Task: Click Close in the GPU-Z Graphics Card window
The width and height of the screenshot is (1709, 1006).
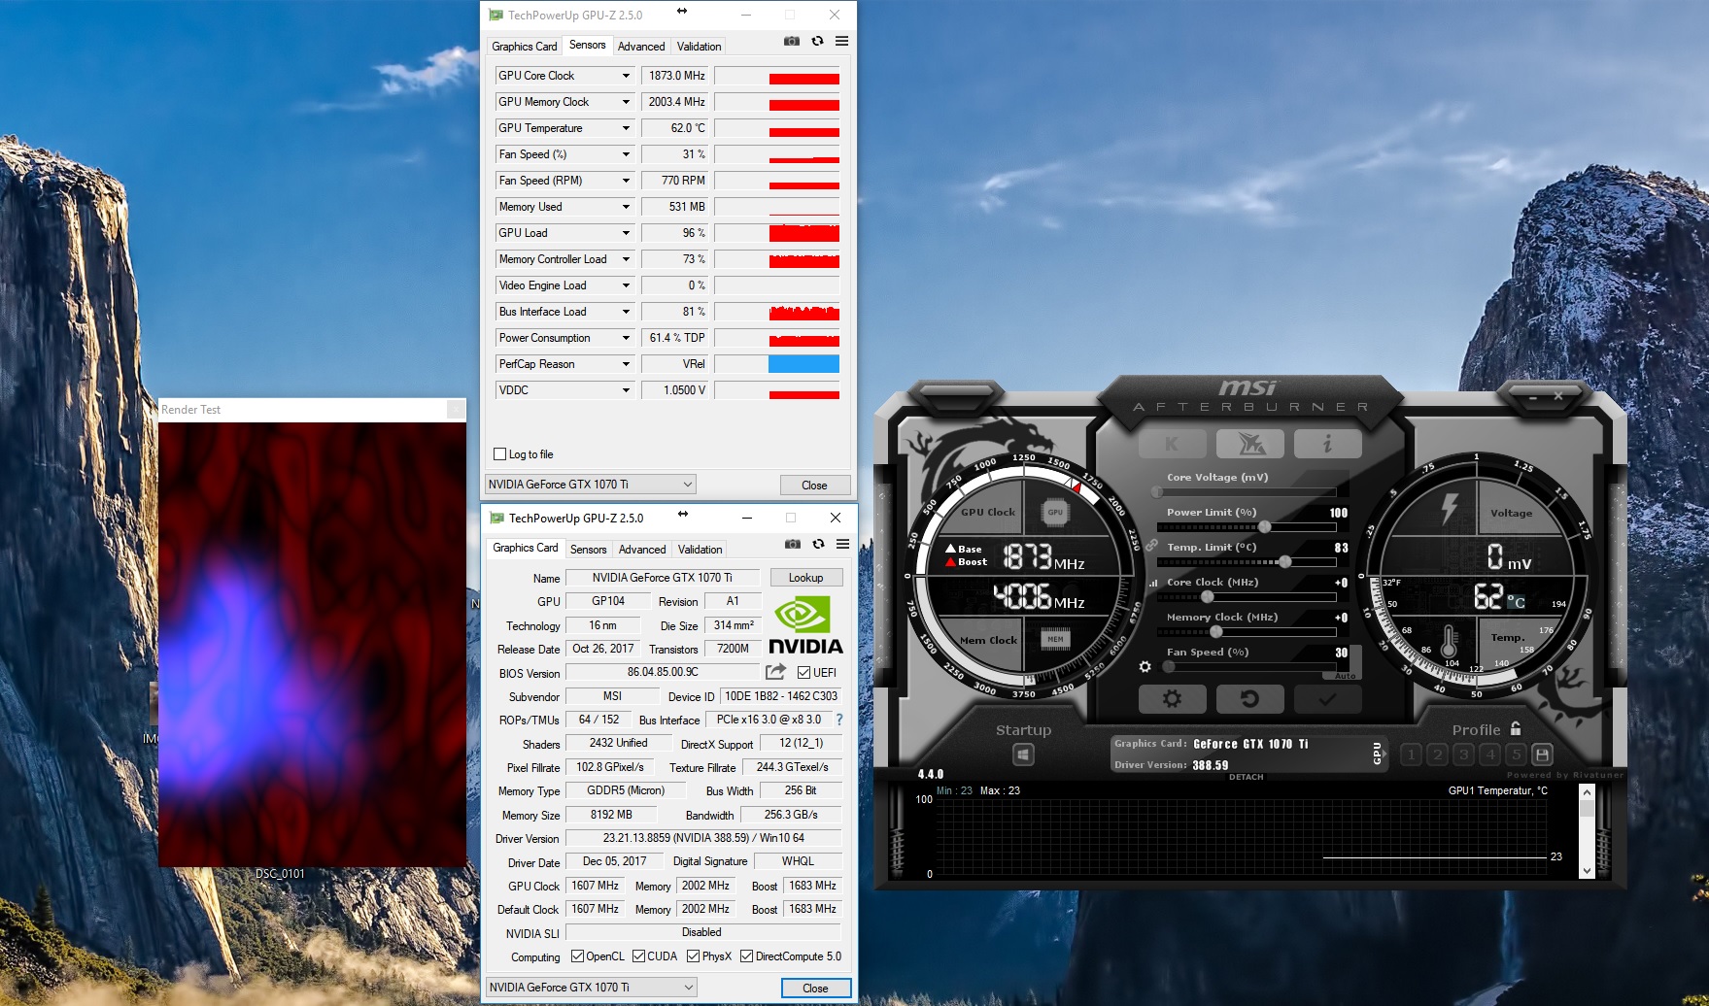Action: pyautogui.click(x=816, y=989)
